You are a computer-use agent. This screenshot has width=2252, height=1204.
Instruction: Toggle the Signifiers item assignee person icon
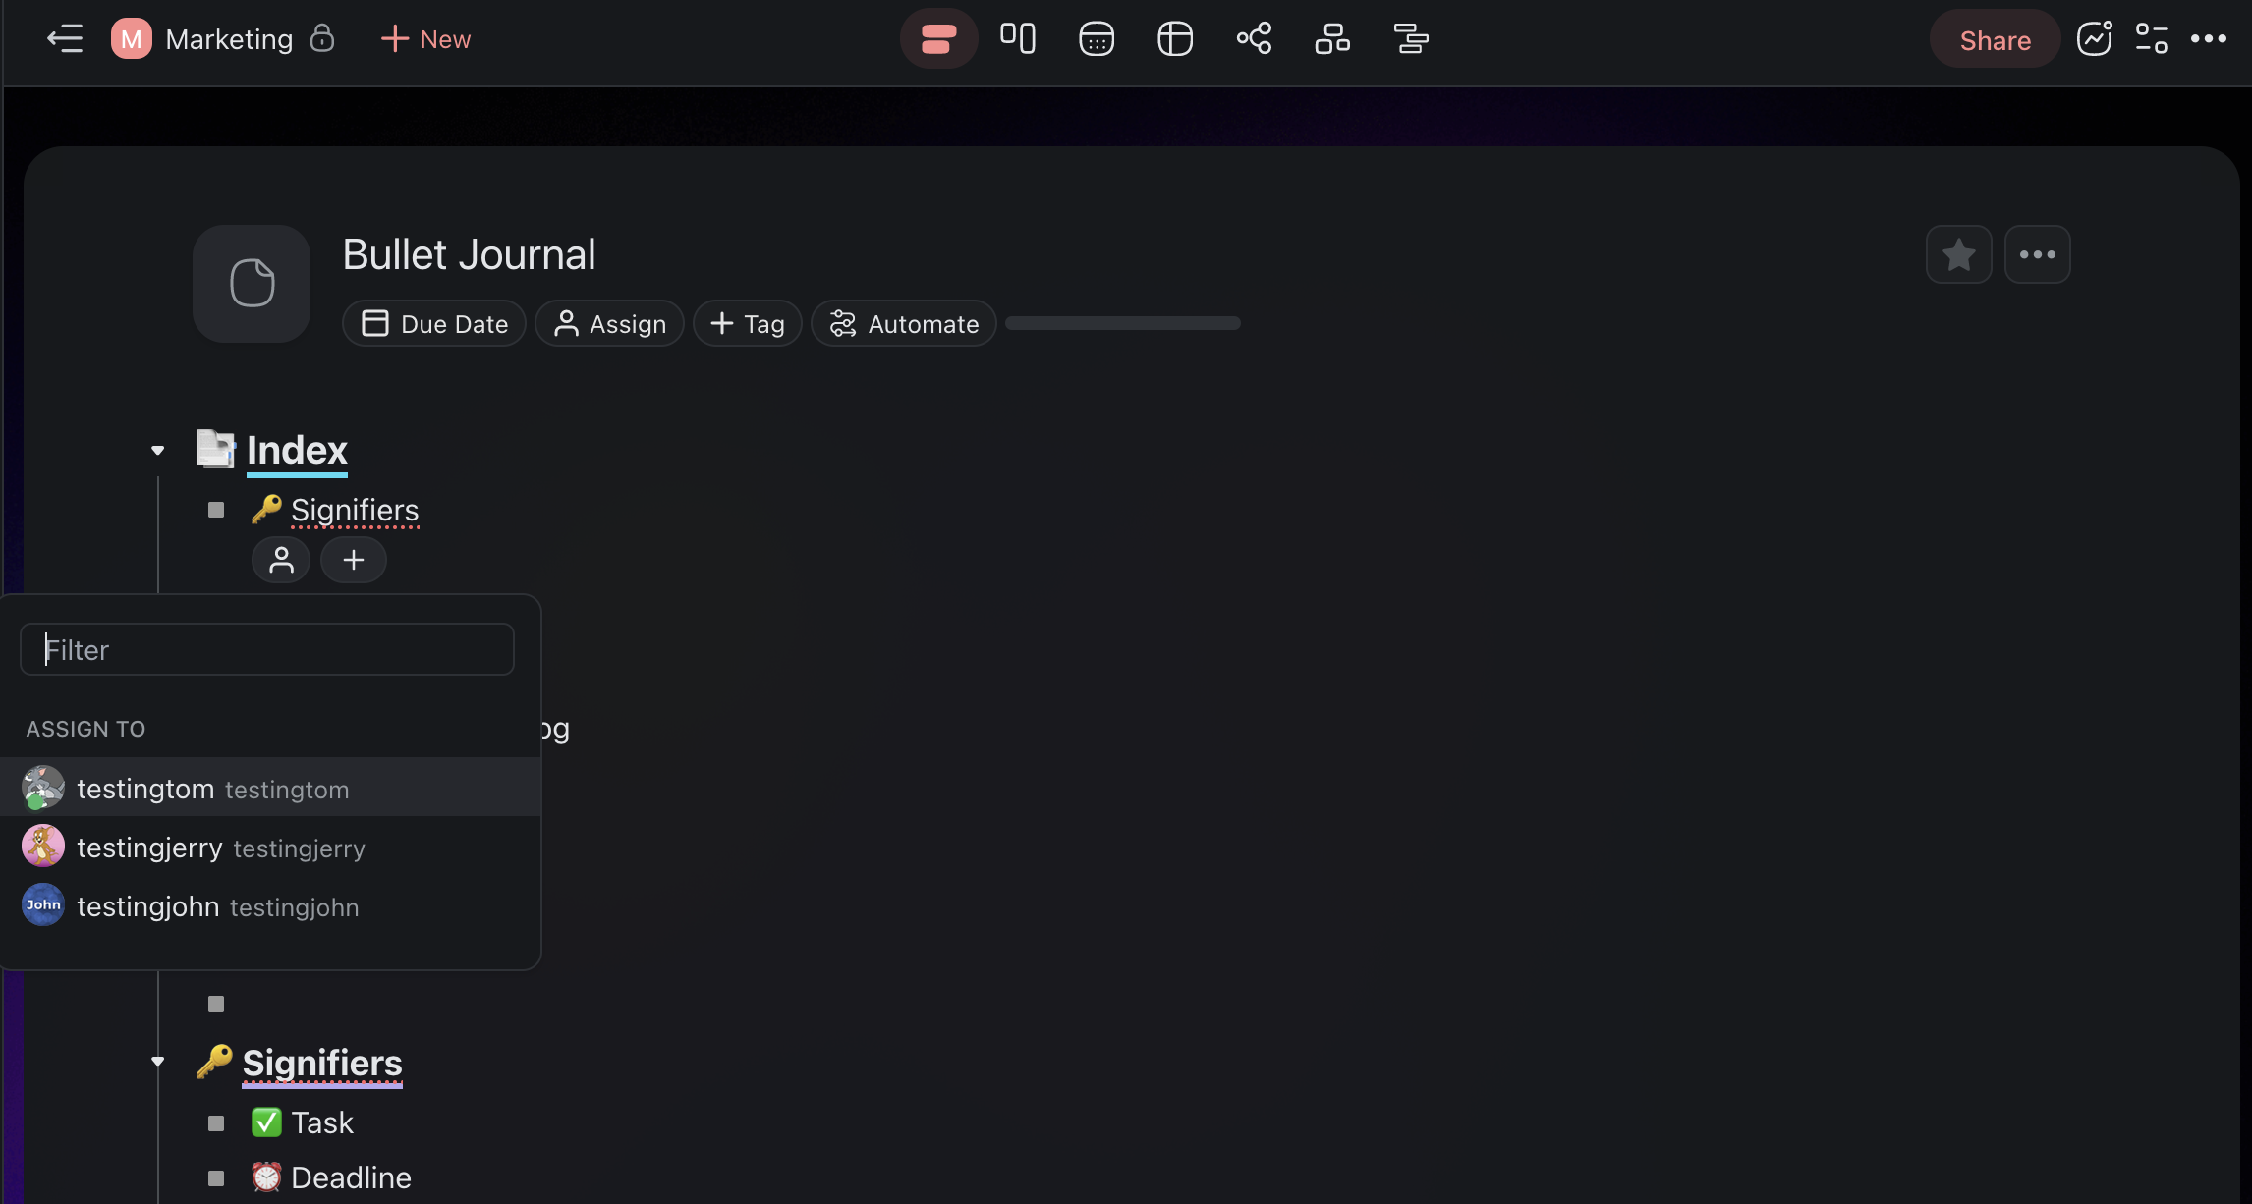pyautogui.click(x=281, y=560)
